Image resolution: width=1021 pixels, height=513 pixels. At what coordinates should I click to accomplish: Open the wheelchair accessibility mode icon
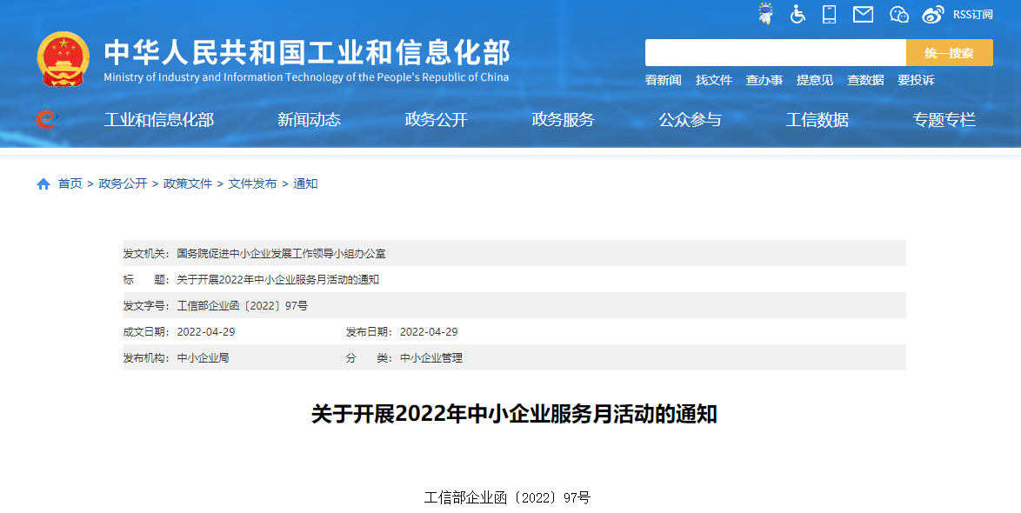(x=797, y=14)
